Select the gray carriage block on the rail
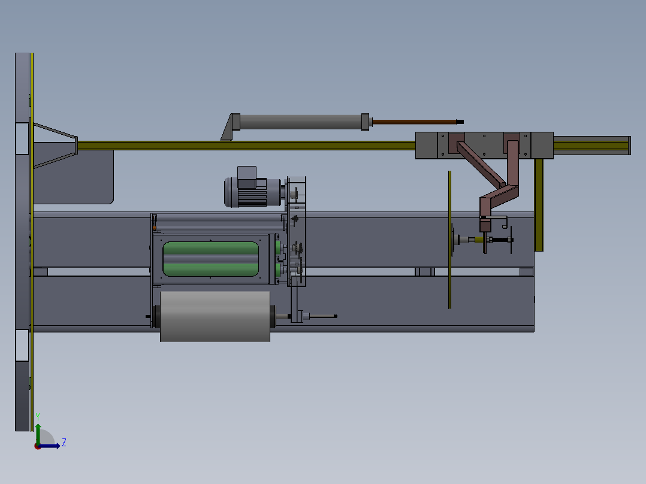Image resolution: width=646 pixels, height=484 pixels. (484, 146)
